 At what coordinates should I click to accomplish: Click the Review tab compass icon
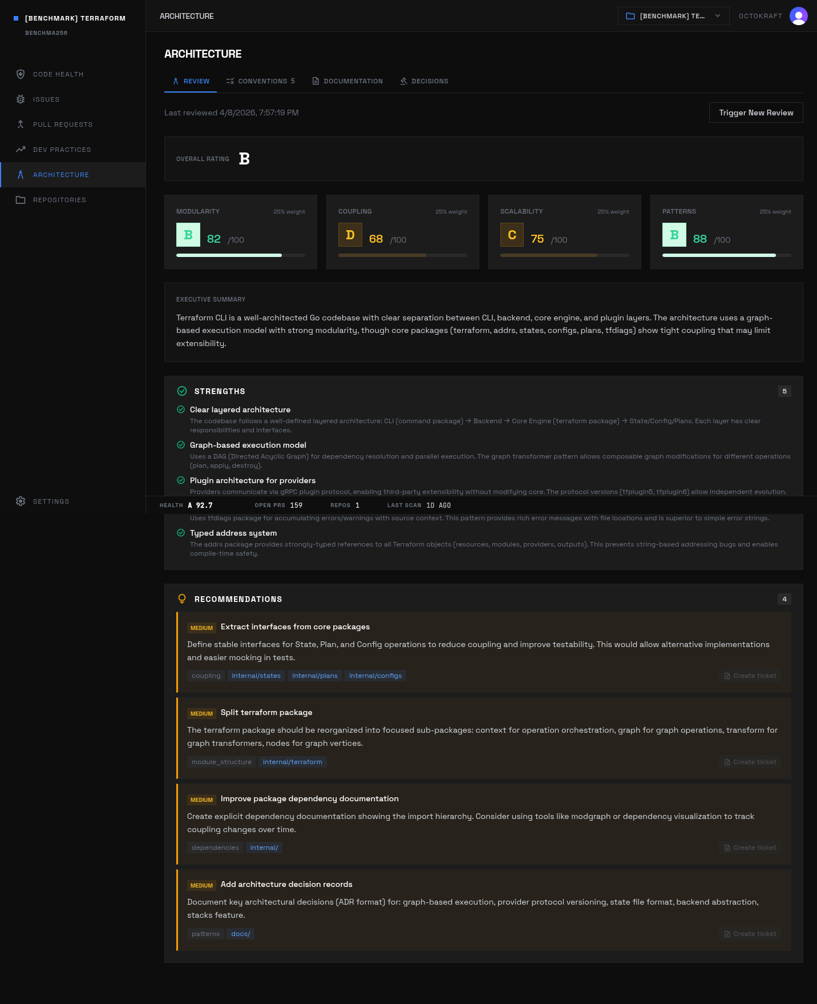176,81
